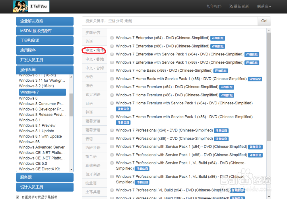Select the circled 中文 - 简体 language option

(94, 50)
